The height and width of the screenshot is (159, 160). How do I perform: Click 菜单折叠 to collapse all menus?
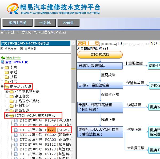tap(30, 49)
